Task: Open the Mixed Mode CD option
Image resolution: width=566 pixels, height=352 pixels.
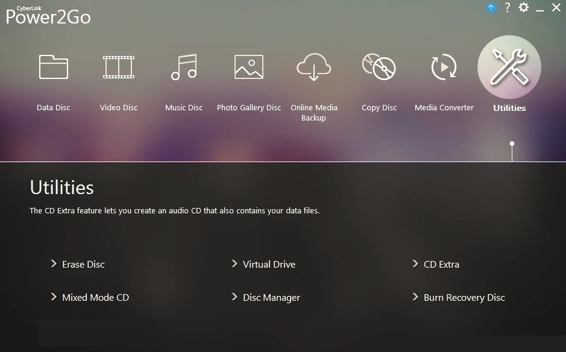Action: point(96,298)
